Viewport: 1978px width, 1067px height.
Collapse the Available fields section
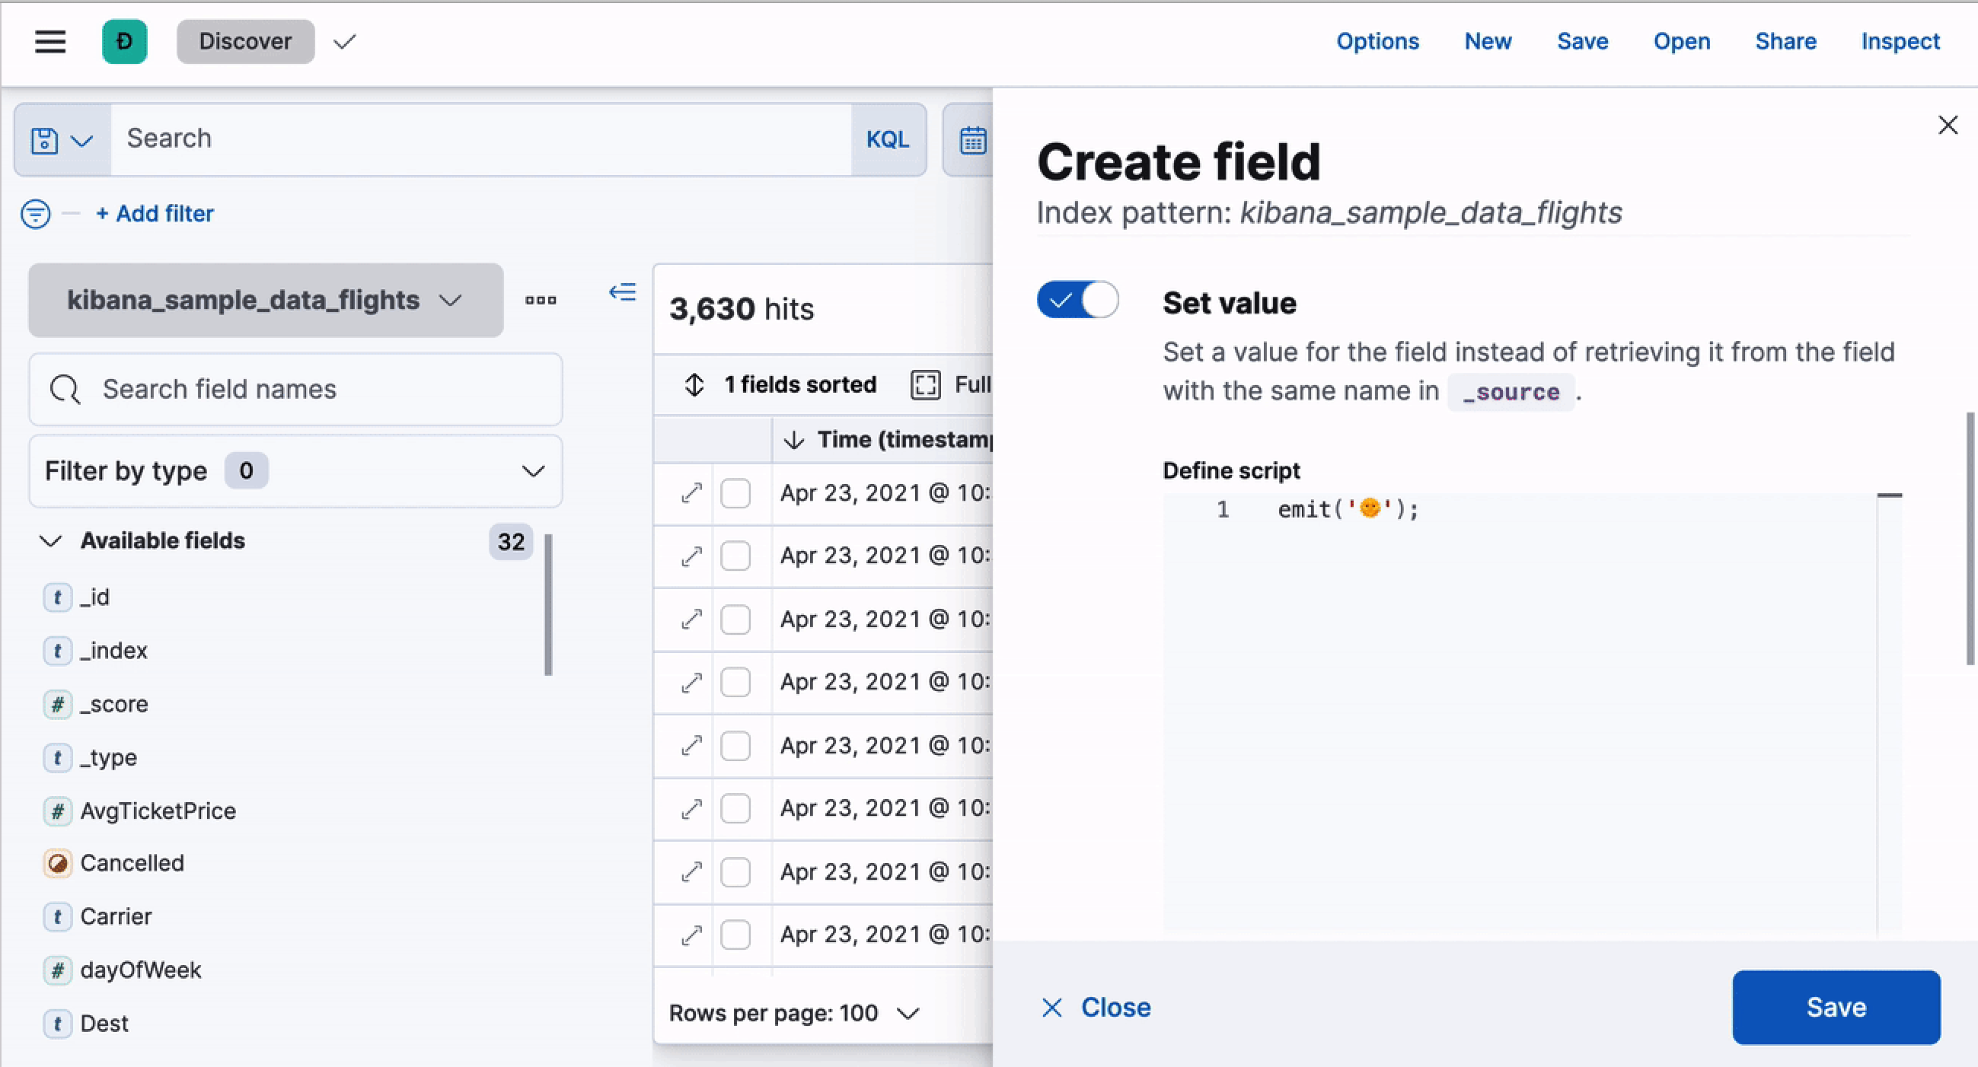50,540
